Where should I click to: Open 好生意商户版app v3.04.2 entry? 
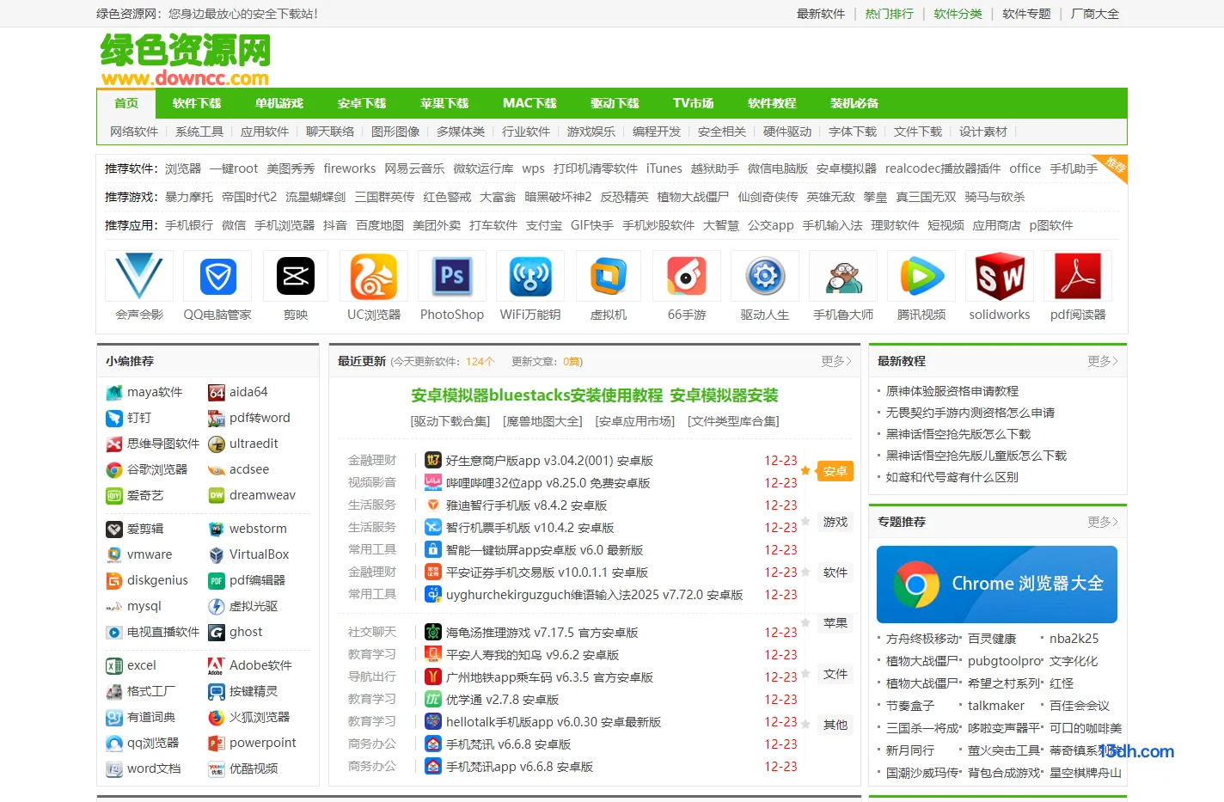tap(549, 461)
